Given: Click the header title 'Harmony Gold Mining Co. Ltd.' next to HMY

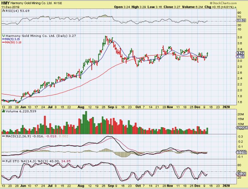Looking at the screenshot, I should (x=31, y=3).
